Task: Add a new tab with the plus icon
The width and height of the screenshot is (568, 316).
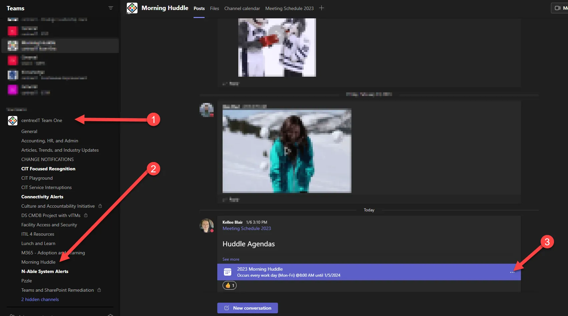Action: tap(321, 8)
